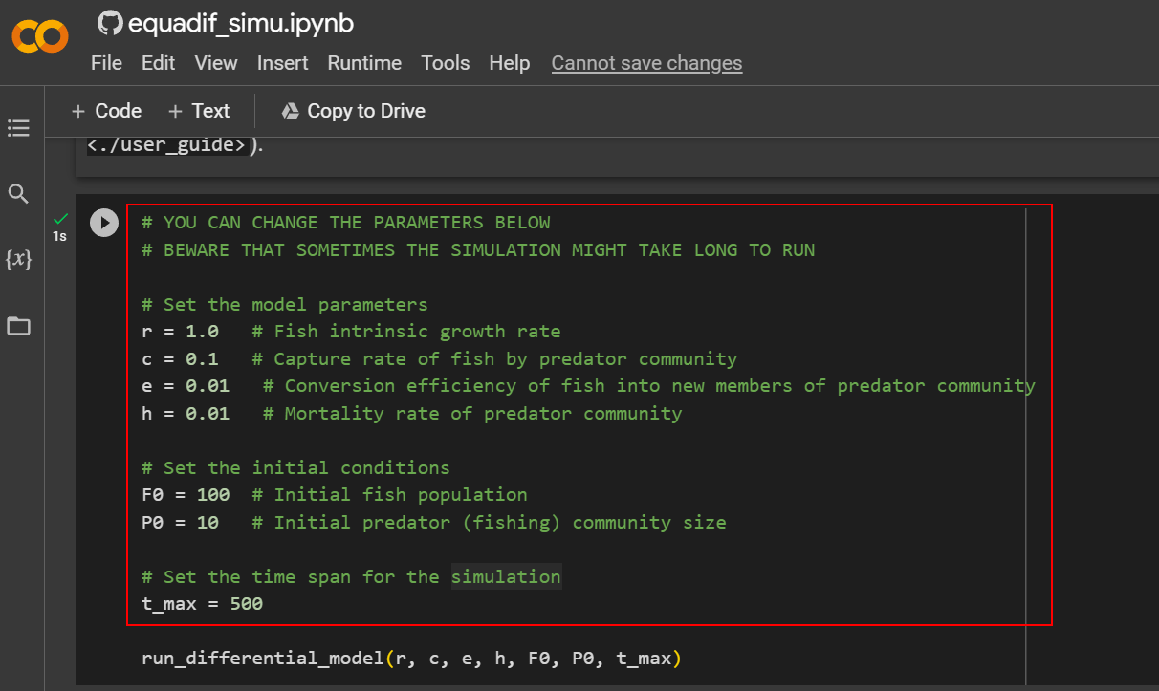Run the cell with play button
Viewport: 1159px width, 691px height.
click(103, 223)
